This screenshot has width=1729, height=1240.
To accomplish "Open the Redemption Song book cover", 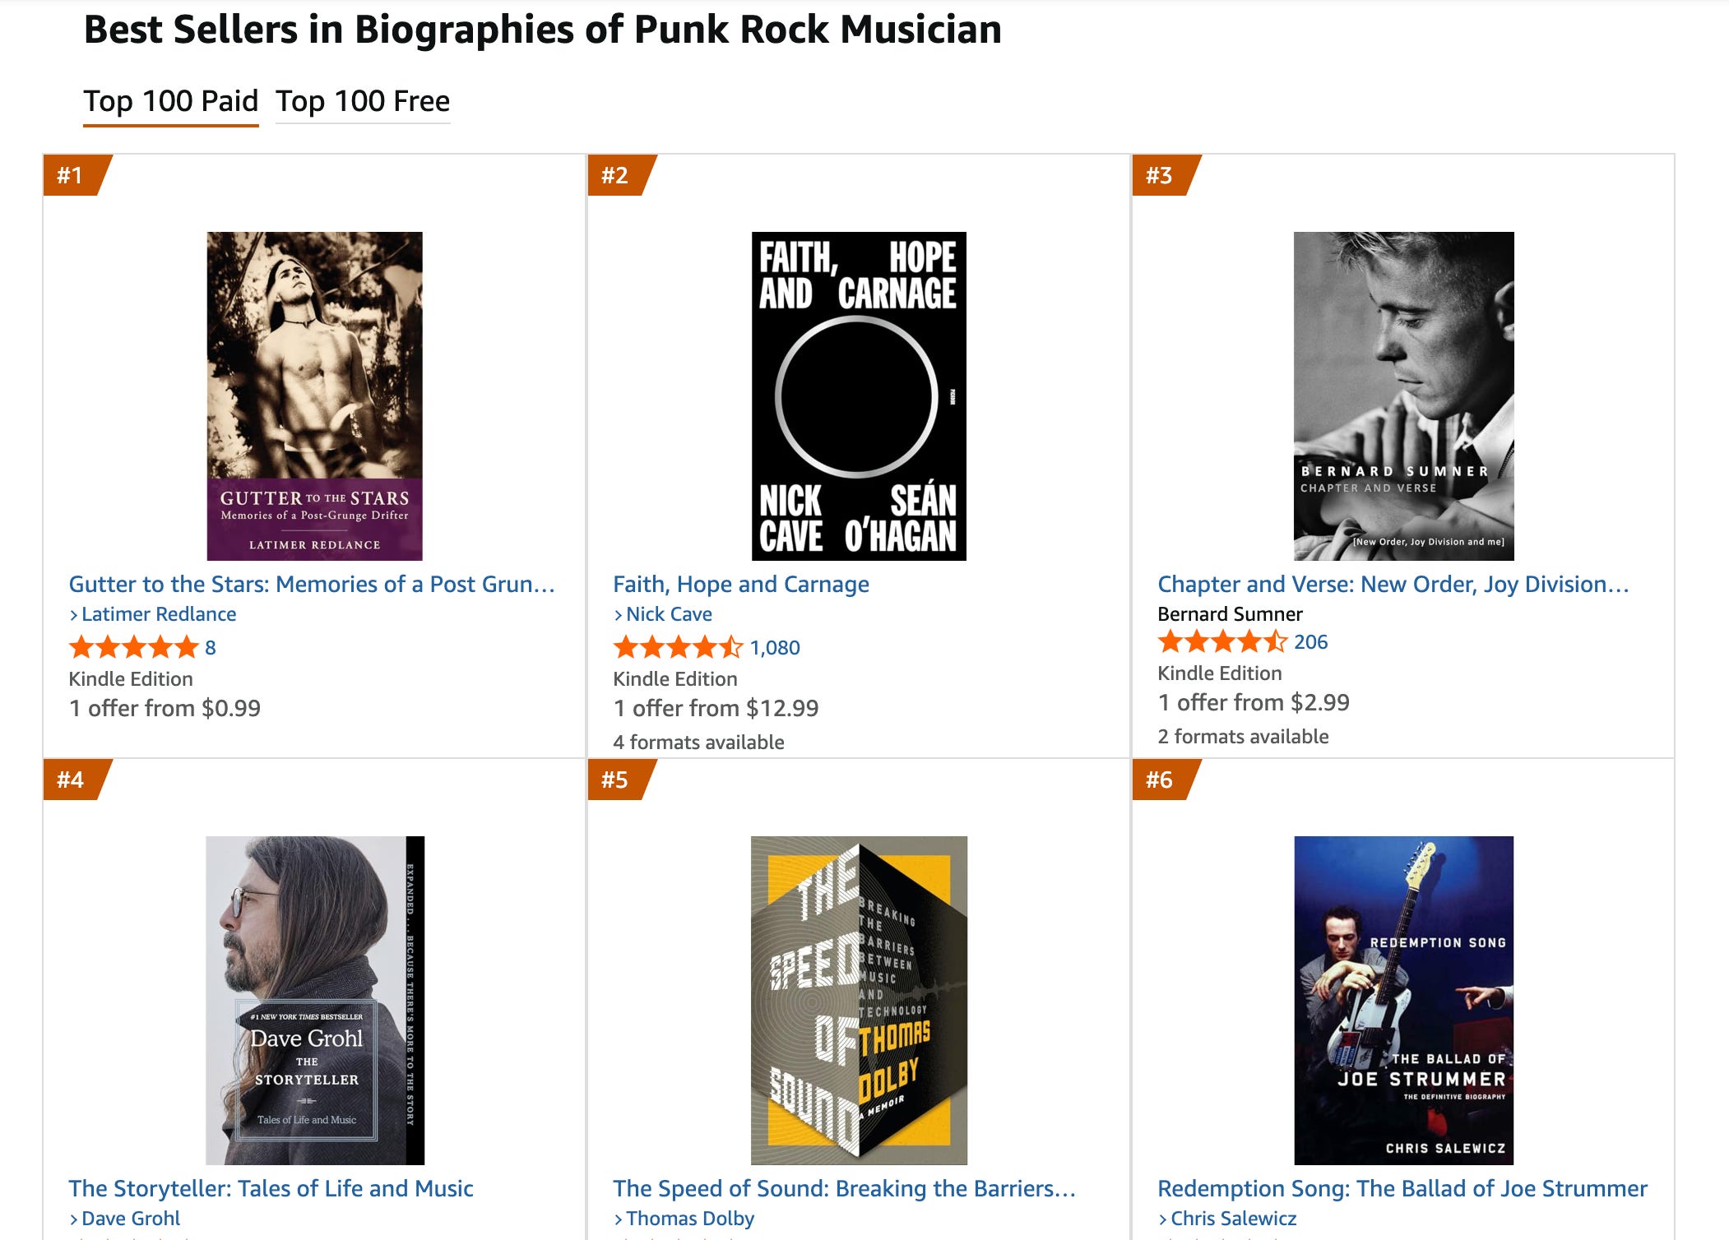I will [1403, 1000].
